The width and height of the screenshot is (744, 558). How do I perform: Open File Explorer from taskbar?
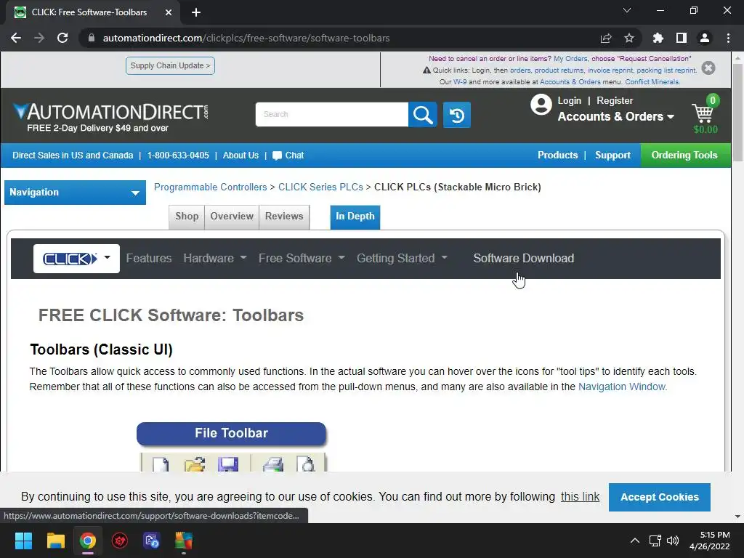(55, 541)
